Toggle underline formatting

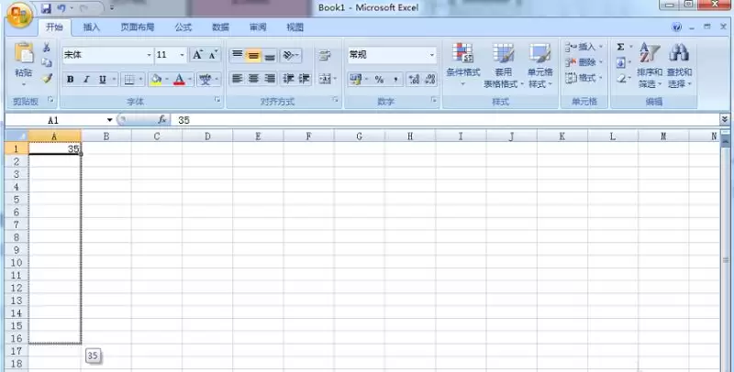[x=102, y=80]
